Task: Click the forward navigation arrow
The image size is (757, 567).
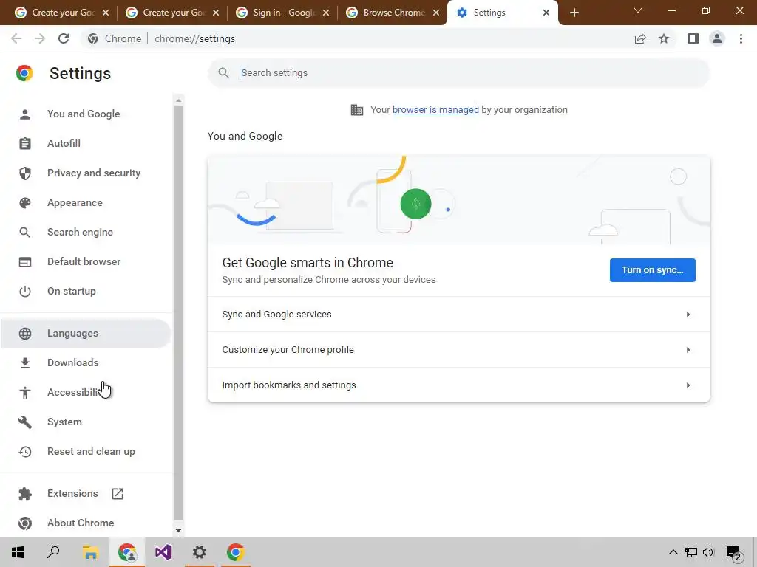Action: [40, 38]
